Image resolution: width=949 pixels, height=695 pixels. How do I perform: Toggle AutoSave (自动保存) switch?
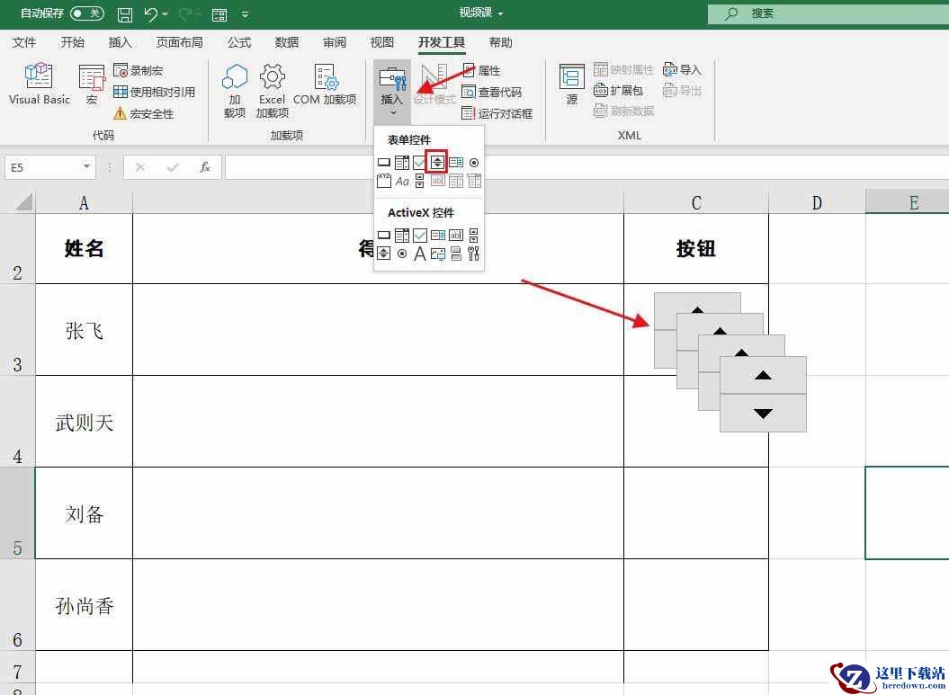pos(87,13)
